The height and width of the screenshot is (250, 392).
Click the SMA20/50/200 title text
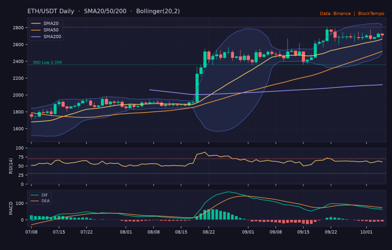[x=105, y=11]
